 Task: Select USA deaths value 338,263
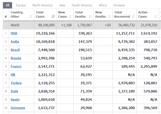[85, 33]
